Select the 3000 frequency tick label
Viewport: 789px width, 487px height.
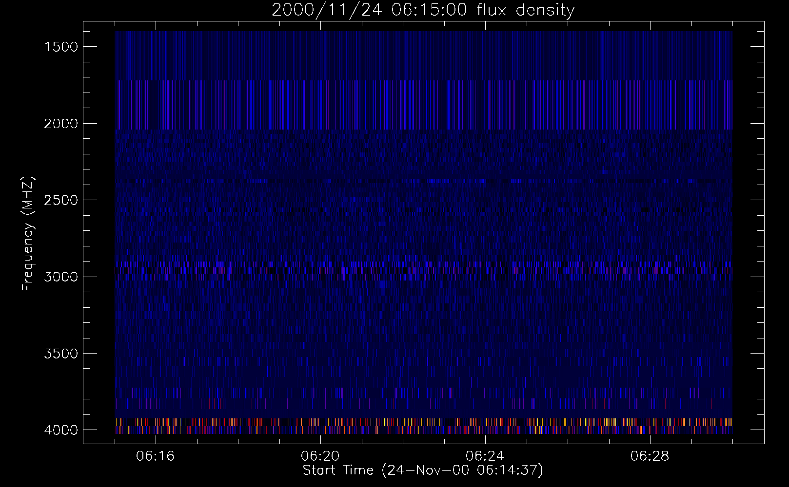[x=61, y=277]
